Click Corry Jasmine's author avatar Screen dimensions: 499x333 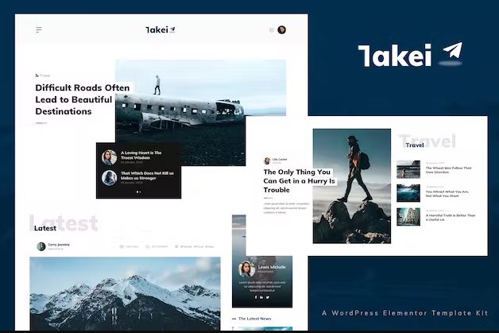[41, 246]
